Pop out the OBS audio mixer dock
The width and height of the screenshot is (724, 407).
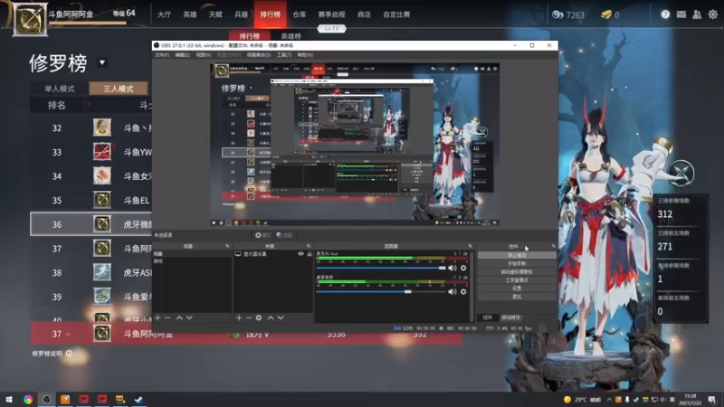pyautogui.click(x=470, y=246)
